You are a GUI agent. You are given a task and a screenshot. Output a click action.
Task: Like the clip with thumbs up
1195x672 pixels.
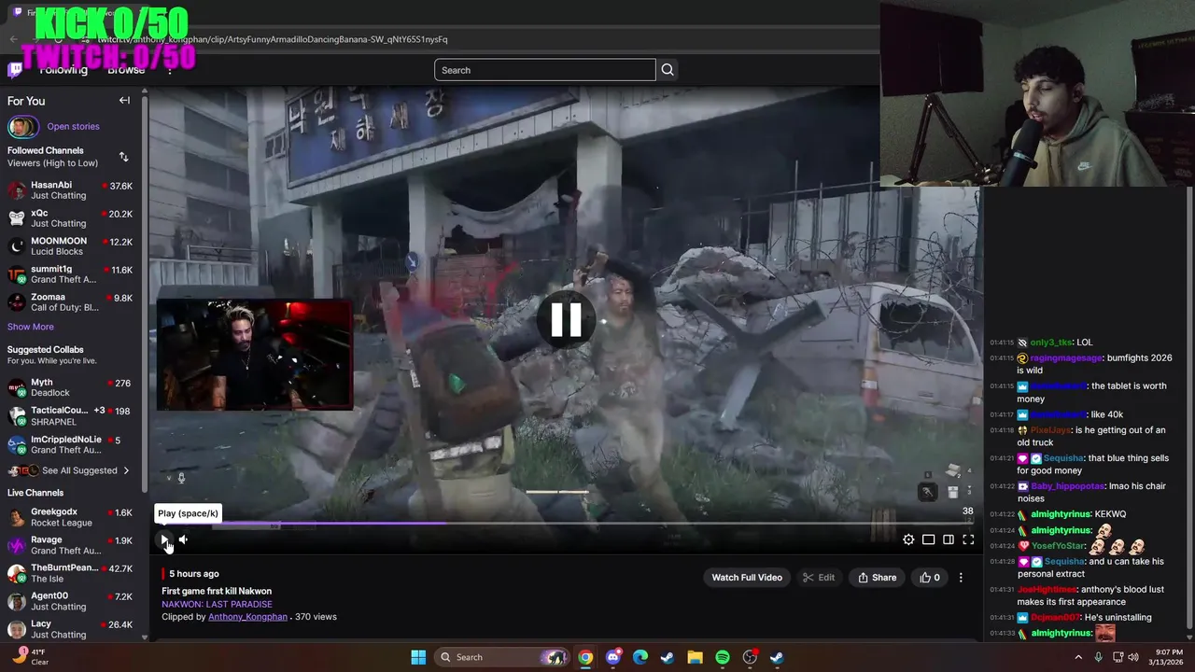[x=930, y=578]
